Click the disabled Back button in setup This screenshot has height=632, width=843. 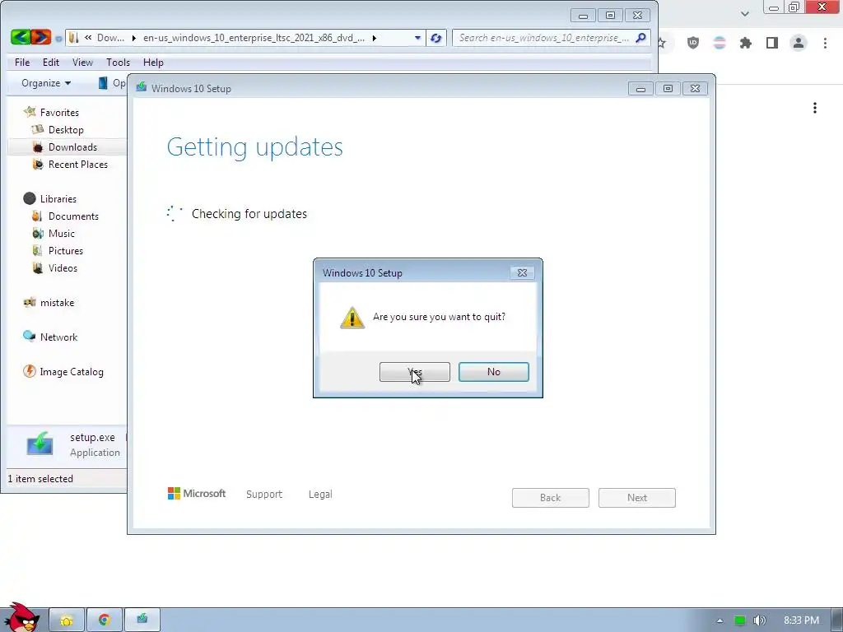(x=551, y=498)
